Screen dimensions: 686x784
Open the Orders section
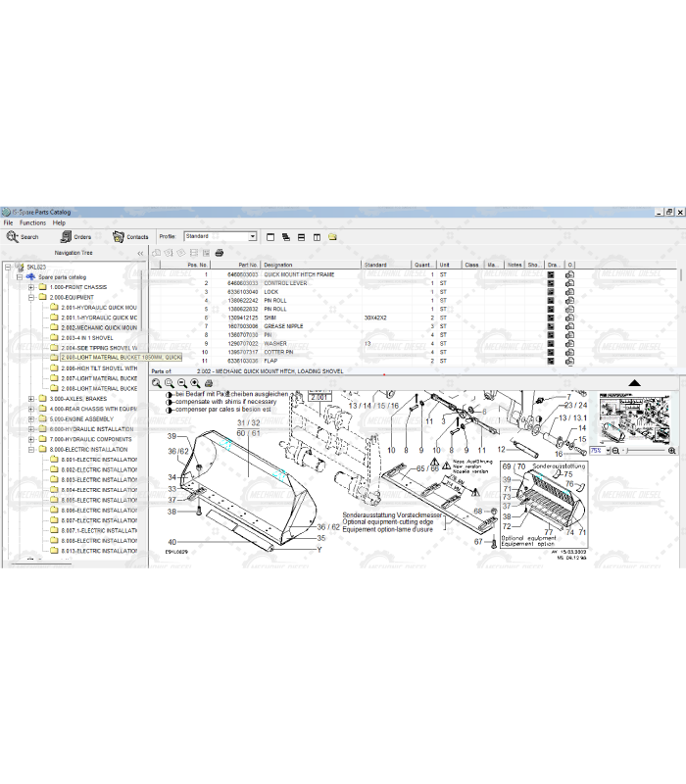(x=75, y=236)
